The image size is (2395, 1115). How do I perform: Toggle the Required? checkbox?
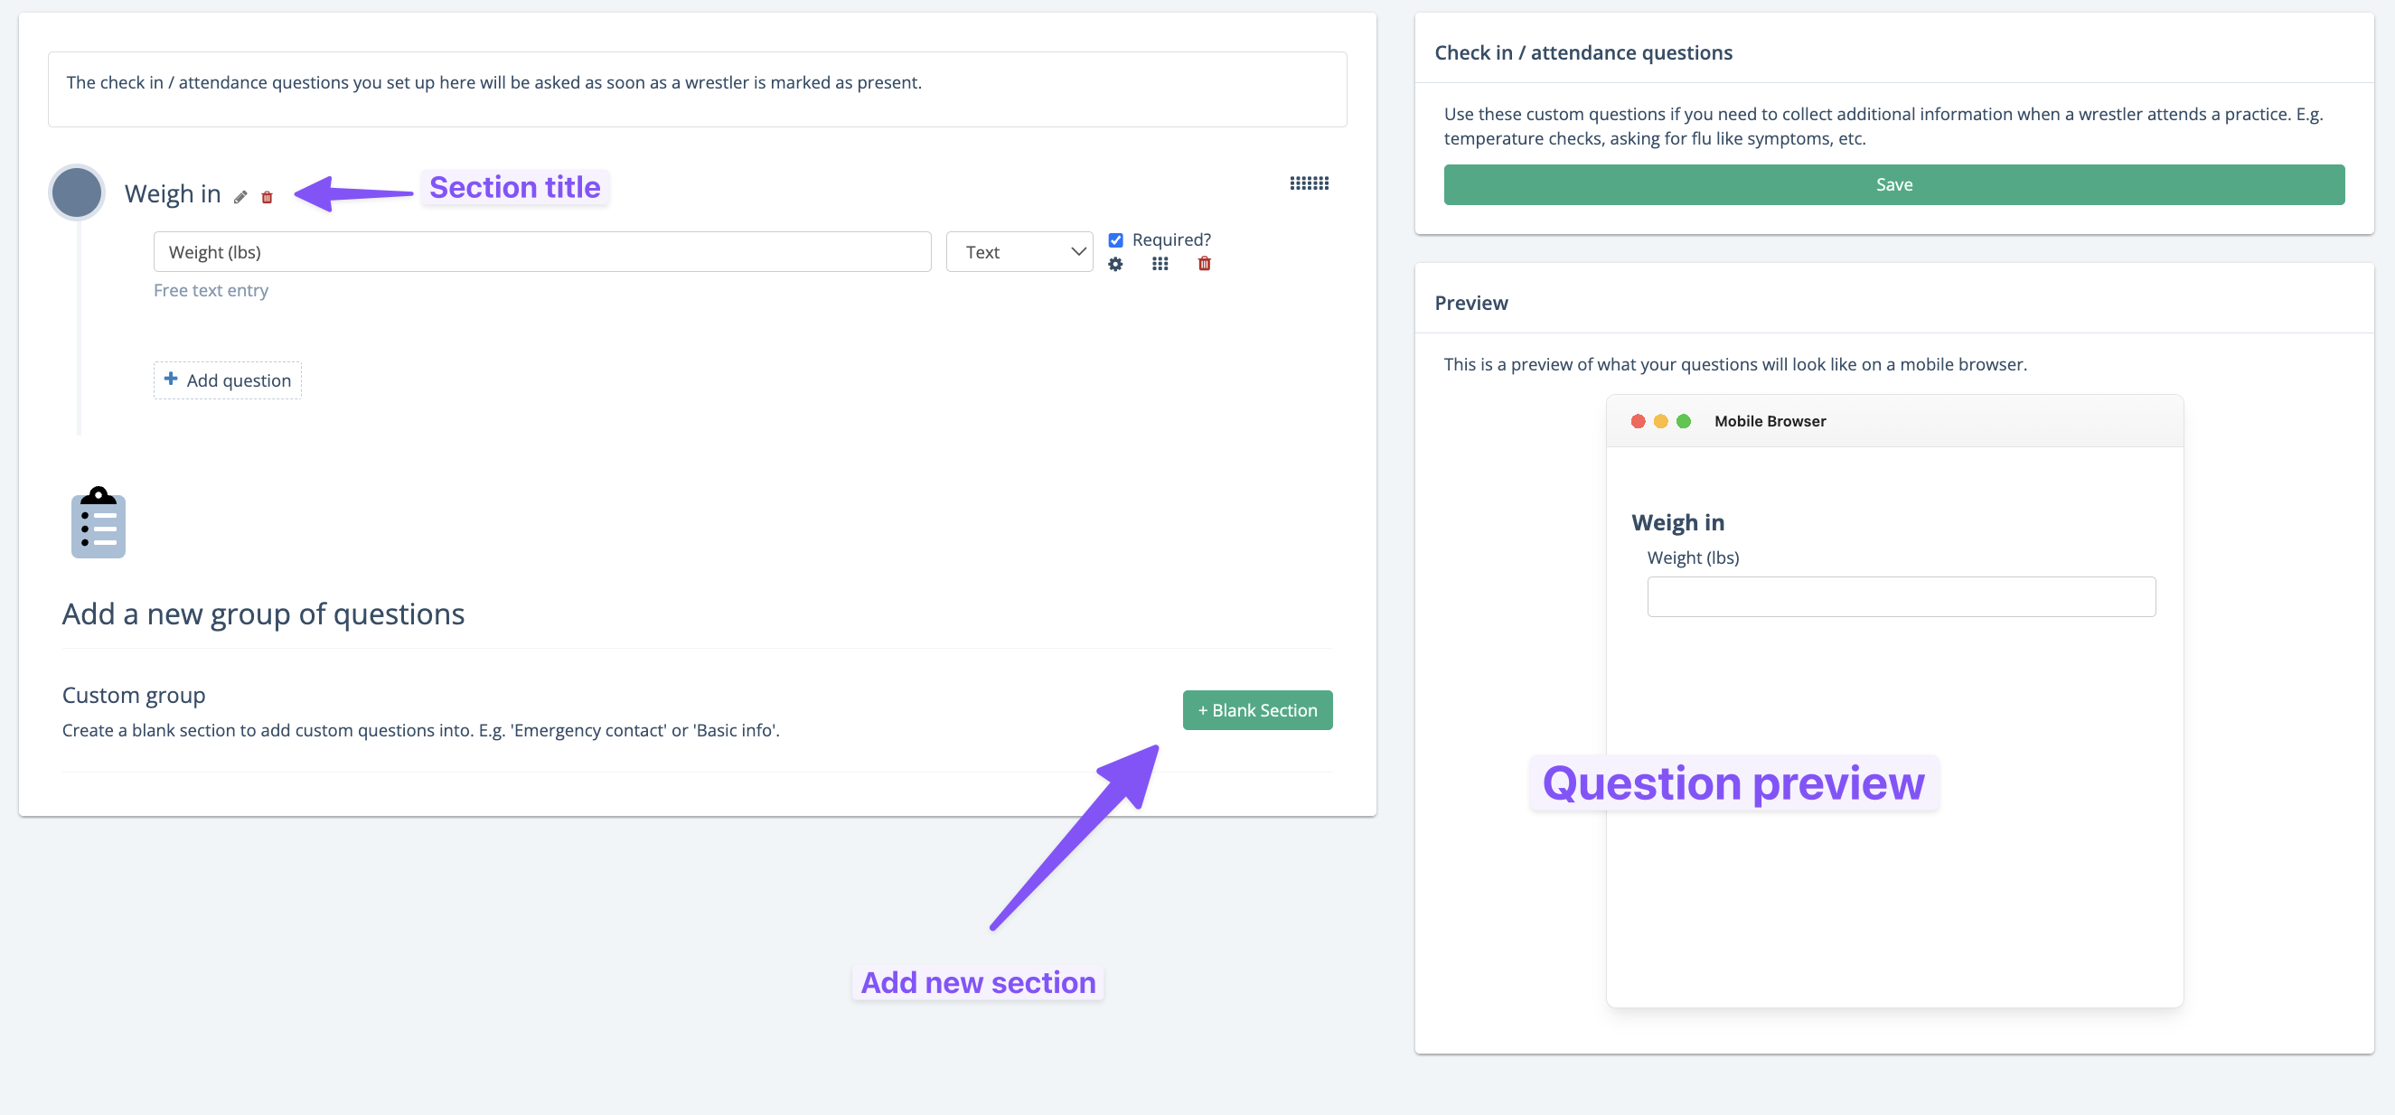tap(1115, 239)
